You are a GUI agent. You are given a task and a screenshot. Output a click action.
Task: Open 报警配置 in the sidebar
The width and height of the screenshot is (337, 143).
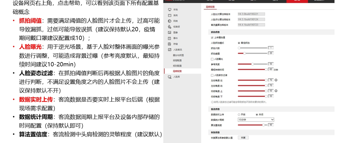pos(177,60)
